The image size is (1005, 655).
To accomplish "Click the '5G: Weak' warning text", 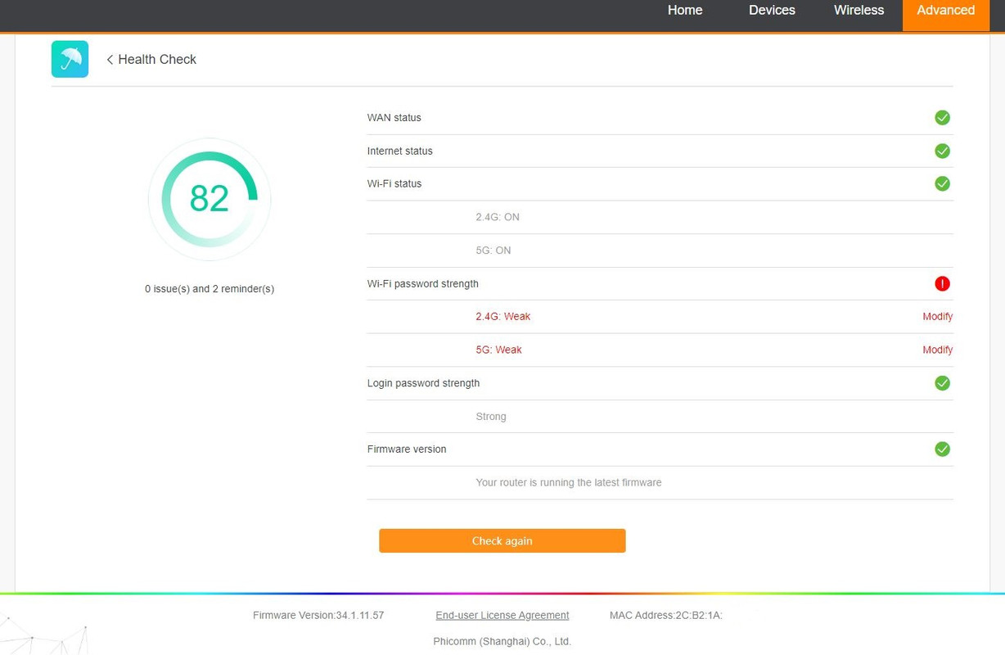I will [498, 350].
